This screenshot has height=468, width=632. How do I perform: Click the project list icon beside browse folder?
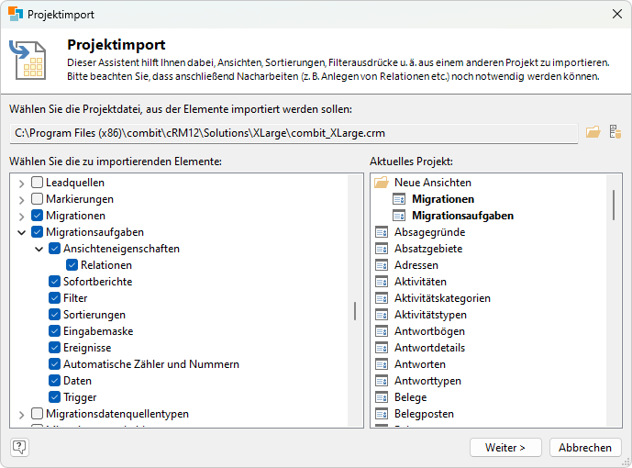615,133
